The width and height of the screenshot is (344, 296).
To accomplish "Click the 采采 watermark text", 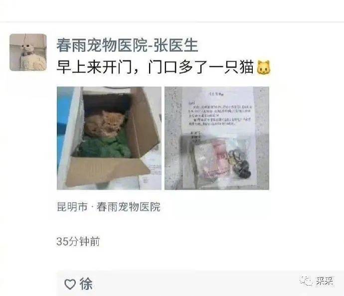I will [x=325, y=281].
